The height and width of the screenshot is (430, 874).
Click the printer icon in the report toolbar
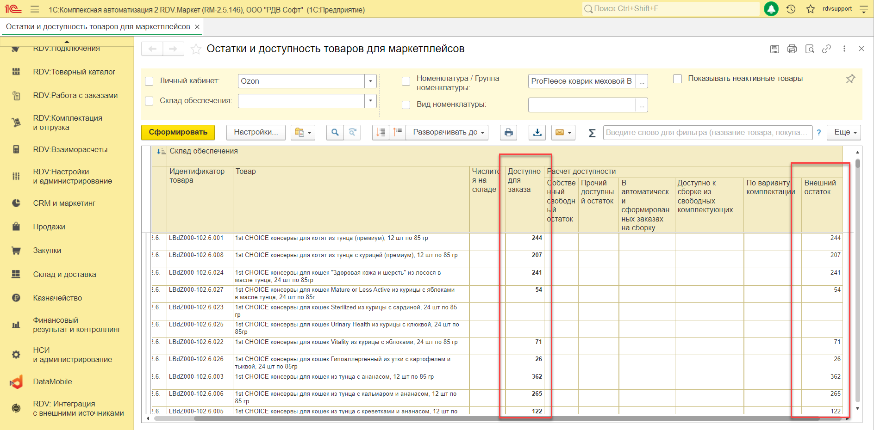508,133
